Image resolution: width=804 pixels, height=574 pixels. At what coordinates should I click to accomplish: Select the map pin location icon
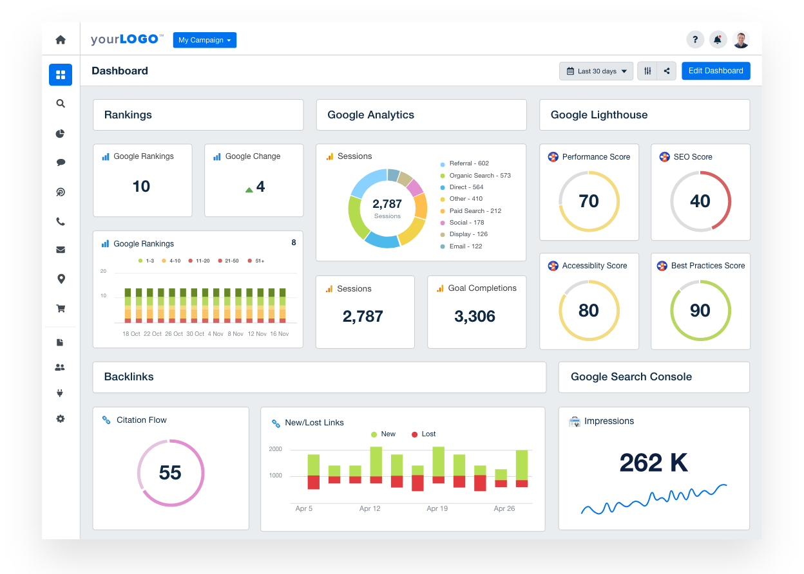click(x=61, y=279)
